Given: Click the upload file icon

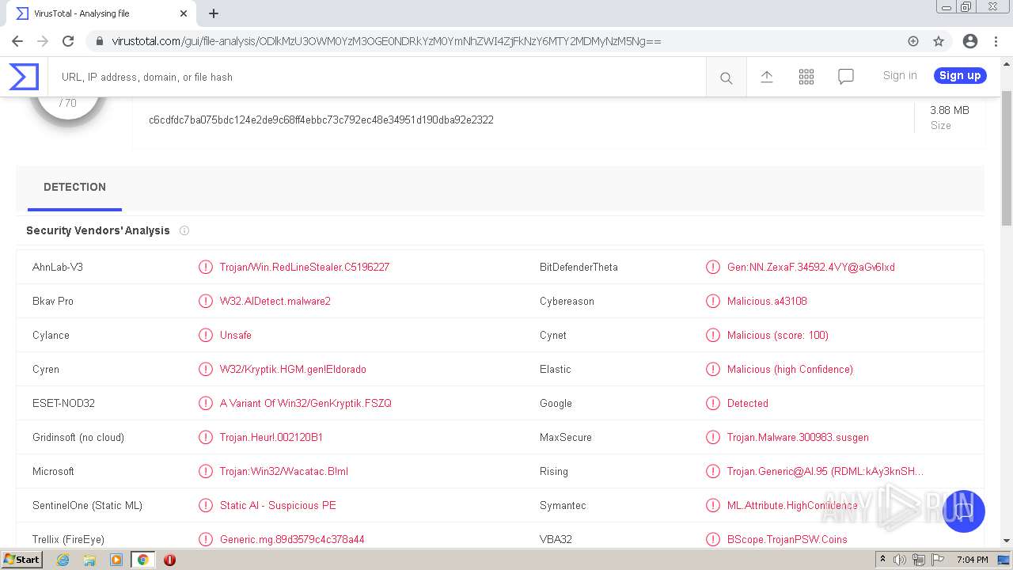Looking at the screenshot, I should [767, 77].
